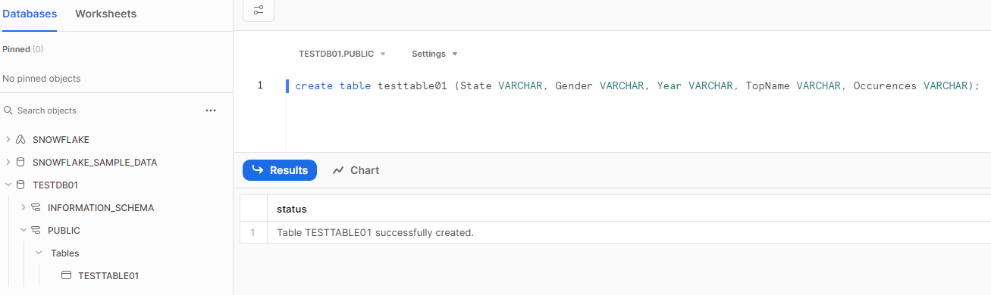Click 'testtable01' in the SQL statement
Screen dimensions: 991x295
tap(412, 86)
